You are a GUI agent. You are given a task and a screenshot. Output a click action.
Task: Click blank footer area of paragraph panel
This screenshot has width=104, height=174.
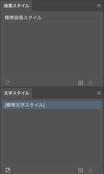point(44,83)
